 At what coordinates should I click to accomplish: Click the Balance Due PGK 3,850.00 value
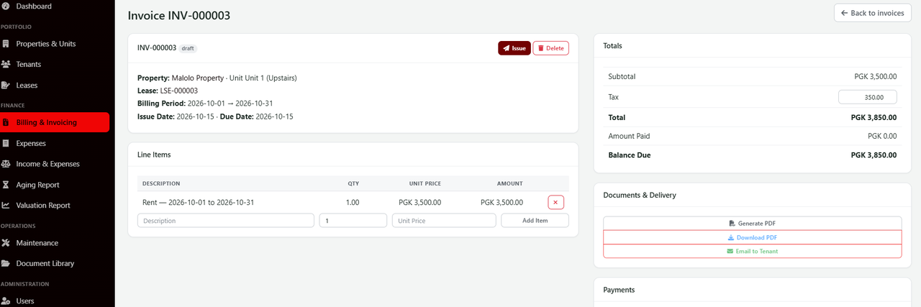pos(874,155)
